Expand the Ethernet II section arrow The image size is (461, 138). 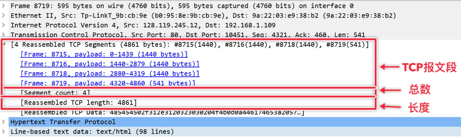[x=4, y=15]
